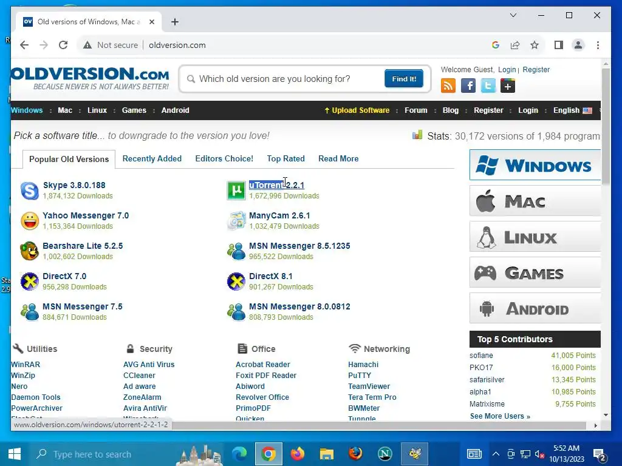The width and height of the screenshot is (622, 466).
Task: Click the Bearshare Lite bear icon
Action: coord(30,251)
